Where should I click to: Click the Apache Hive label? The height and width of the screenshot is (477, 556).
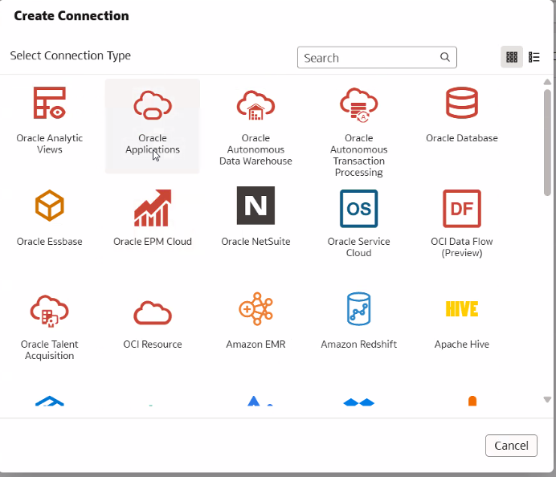462,344
